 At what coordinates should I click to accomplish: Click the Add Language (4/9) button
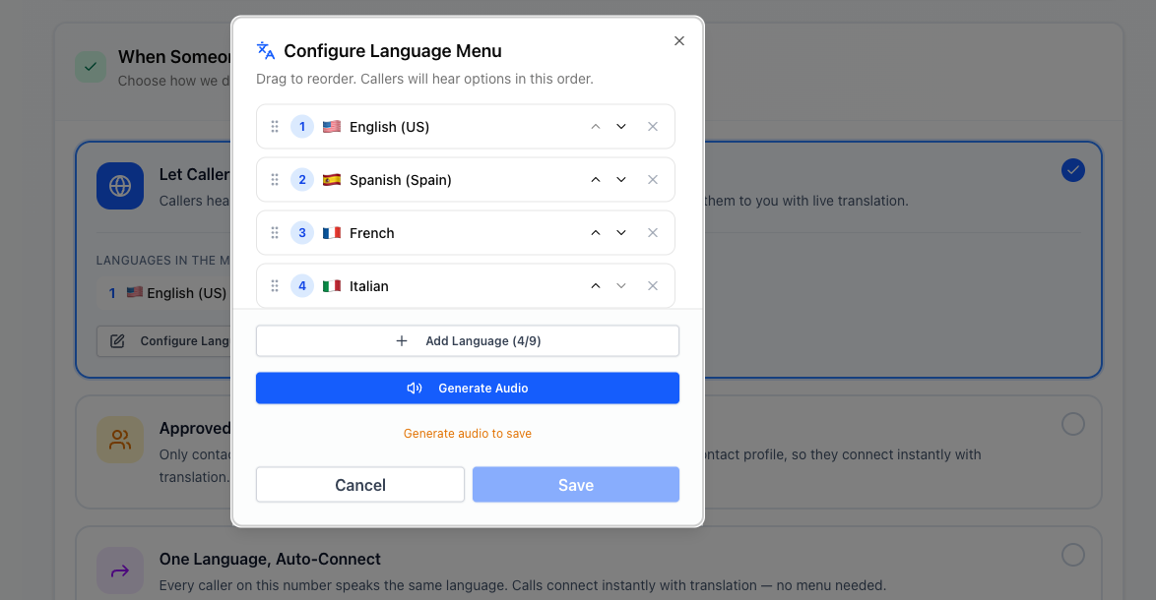pos(467,340)
